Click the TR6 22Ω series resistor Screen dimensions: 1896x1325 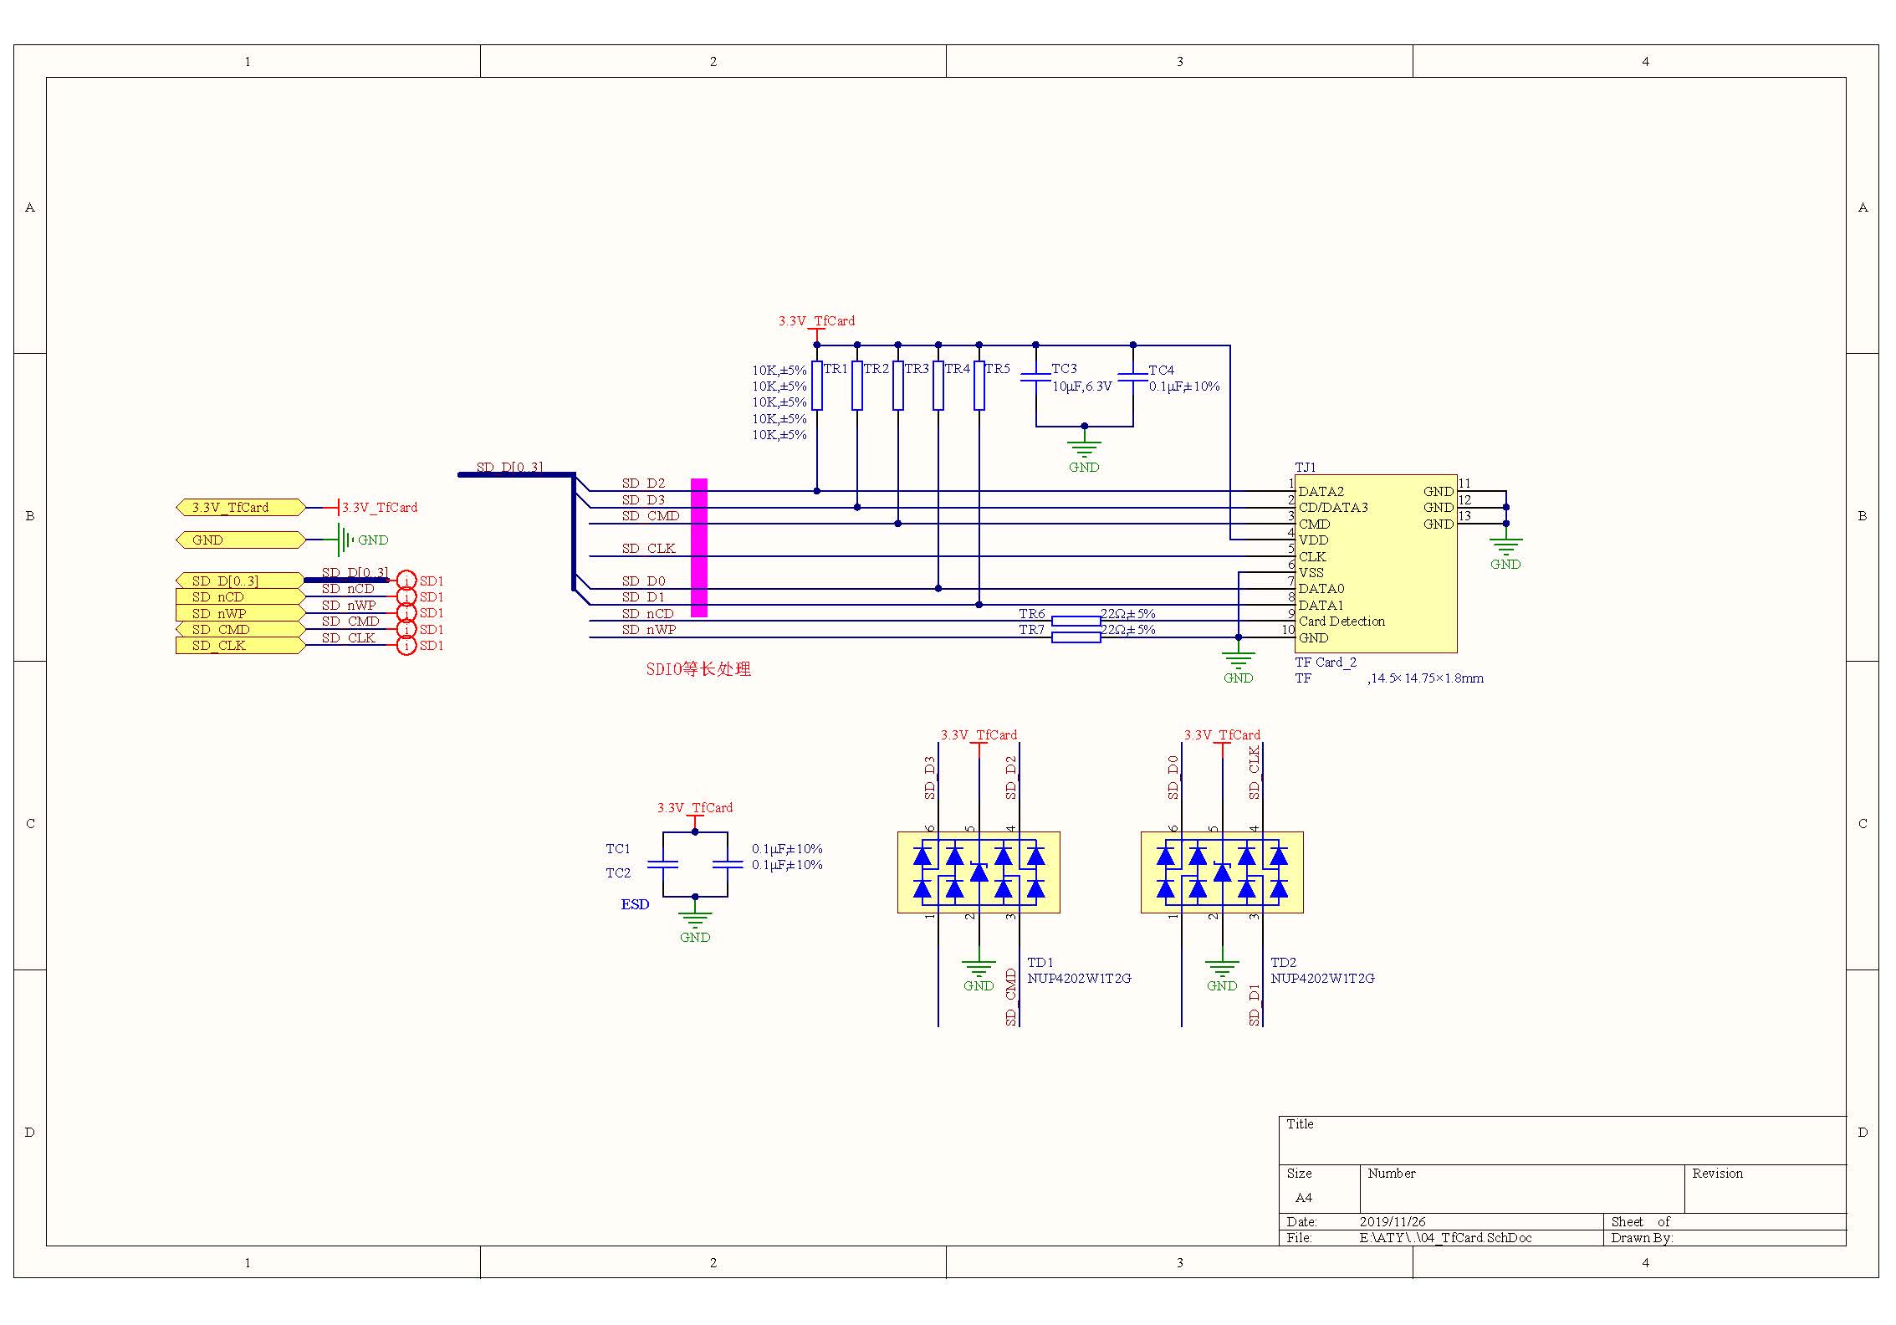point(1076,621)
